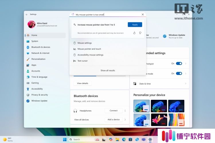Select the dark blue bloom theme, top right
The width and height of the screenshot is (215, 143).
click(176, 106)
